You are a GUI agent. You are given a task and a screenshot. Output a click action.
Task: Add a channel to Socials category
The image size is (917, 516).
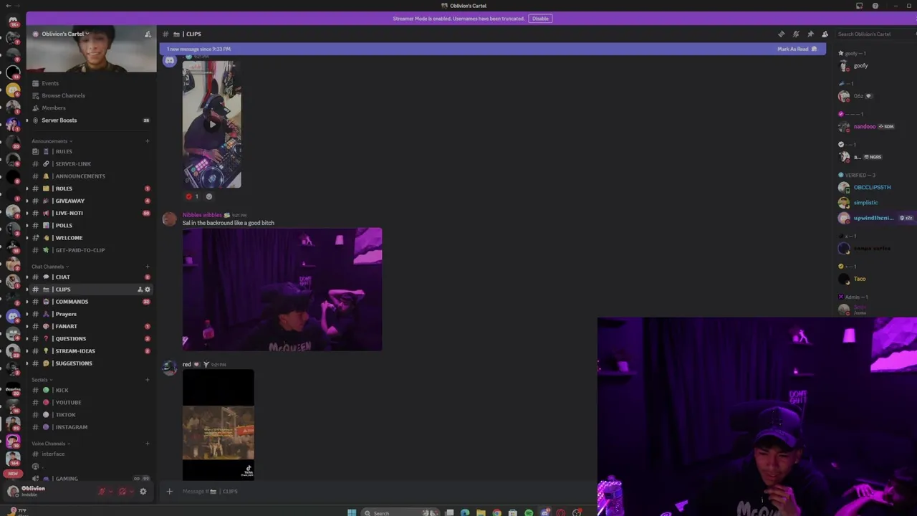click(148, 380)
